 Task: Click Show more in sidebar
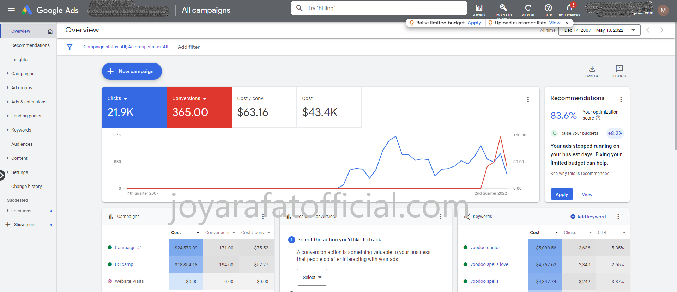[x=25, y=225]
